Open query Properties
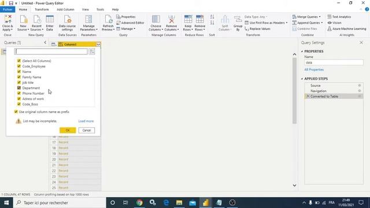The image size is (370, 208). (x=126, y=17)
